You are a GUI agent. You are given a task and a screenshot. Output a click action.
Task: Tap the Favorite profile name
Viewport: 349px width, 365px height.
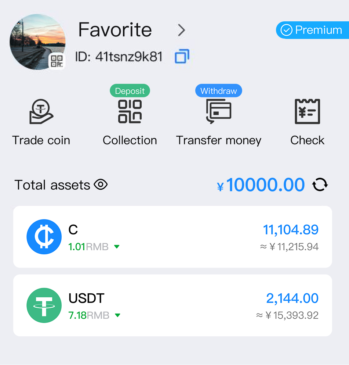click(x=115, y=30)
